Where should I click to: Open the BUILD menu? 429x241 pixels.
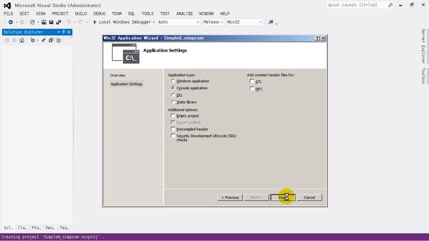tap(80, 13)
